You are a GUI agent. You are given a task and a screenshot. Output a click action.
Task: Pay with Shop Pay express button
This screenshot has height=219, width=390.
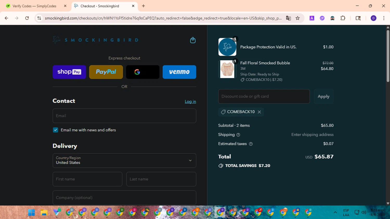(69, 72)
